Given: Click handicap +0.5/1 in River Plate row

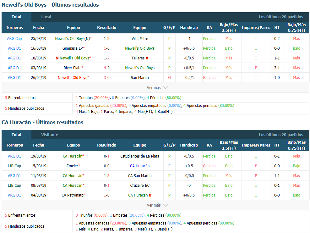Looking at the screenshot, I should pos(189,68).
